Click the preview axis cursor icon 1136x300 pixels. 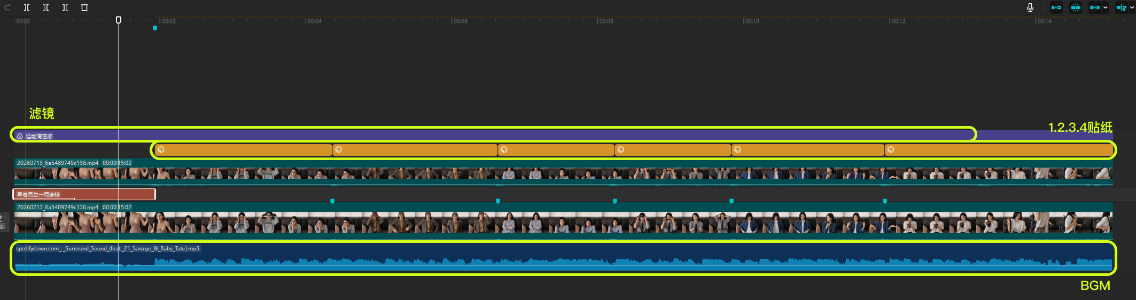tap(1122, 7)
